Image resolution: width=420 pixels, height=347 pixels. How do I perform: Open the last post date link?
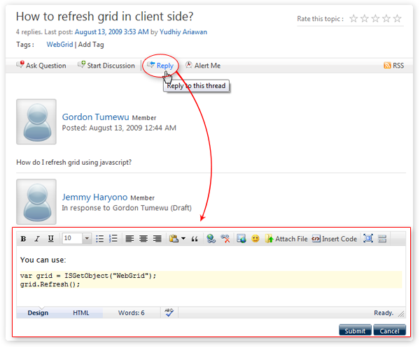pyautogui.click(x=112, y=32)
